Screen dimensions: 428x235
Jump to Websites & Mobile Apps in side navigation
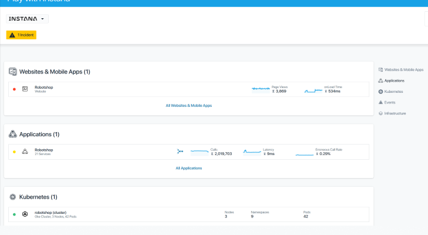[x=404, y=70]
